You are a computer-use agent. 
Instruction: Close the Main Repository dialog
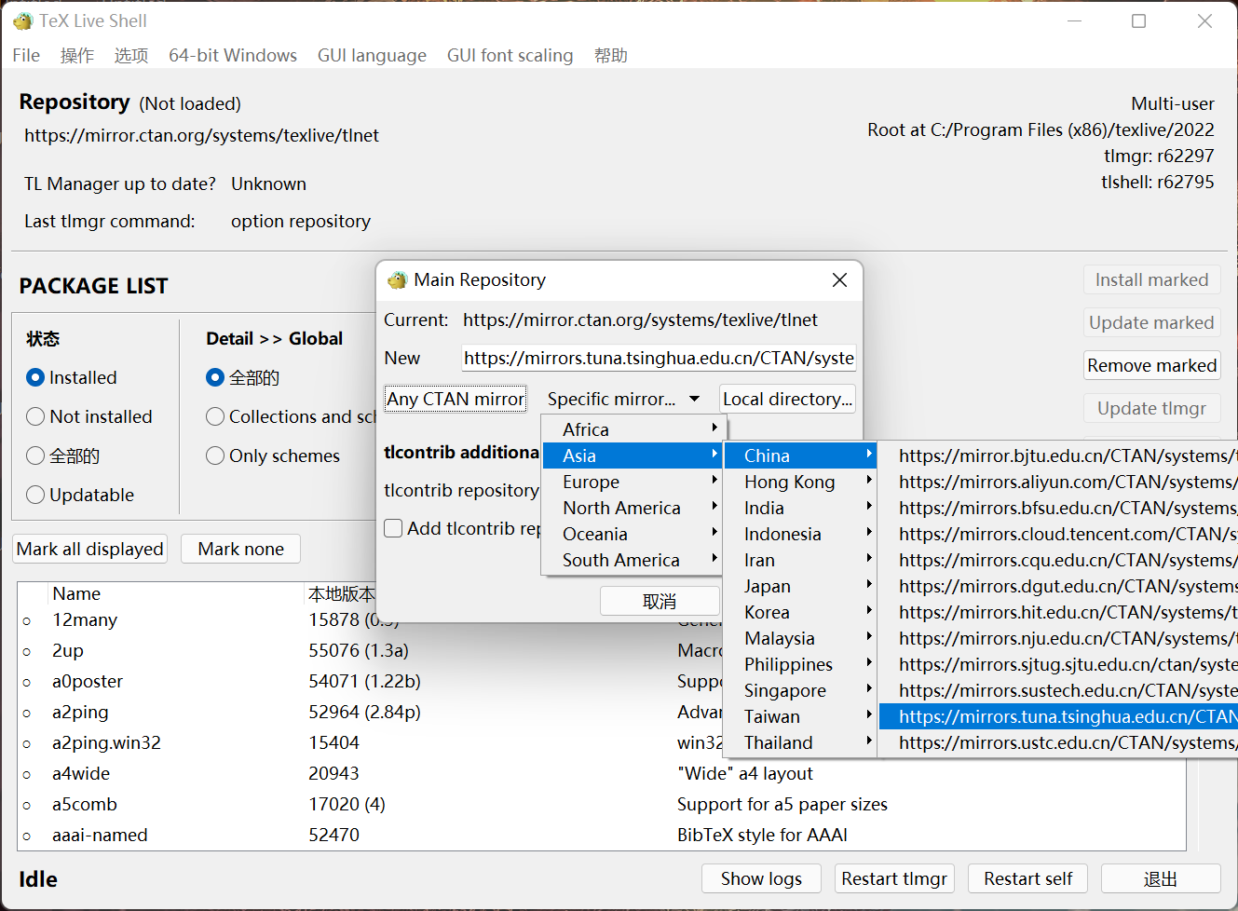[839, 279]
